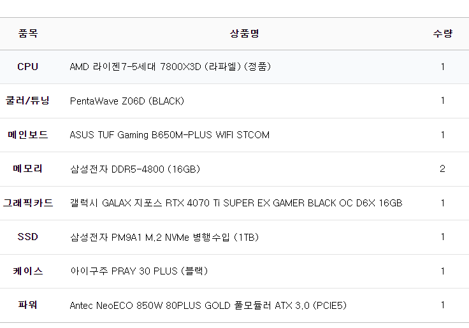Open the ASUS TUF Gaming B650M-PLUS product
Image resolution: width=469 pixels, height=328 pixels.
170,135
